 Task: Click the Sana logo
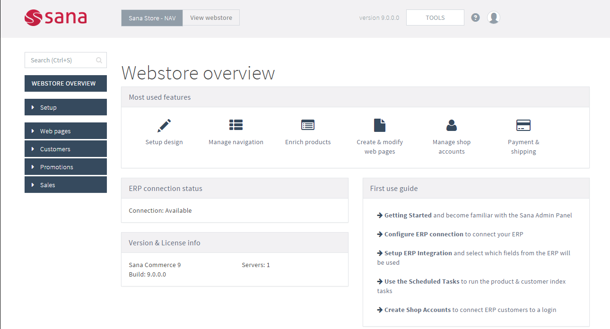[x=56, y=17]
